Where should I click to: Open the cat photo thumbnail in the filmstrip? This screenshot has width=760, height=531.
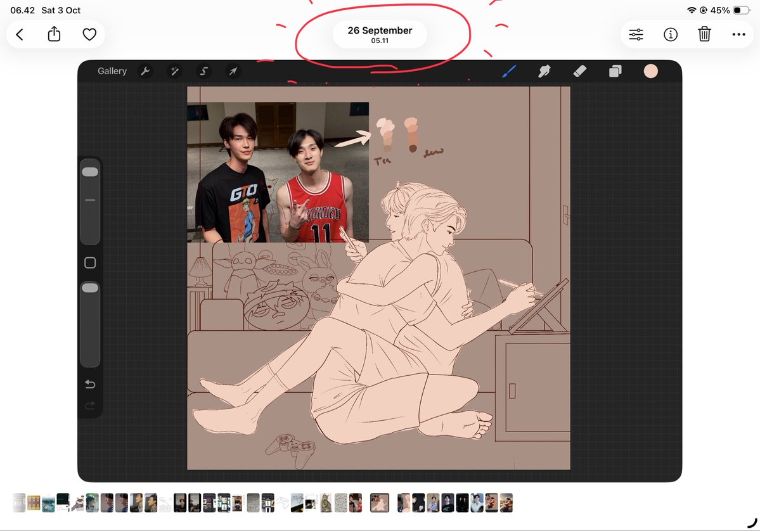(326, 503)
